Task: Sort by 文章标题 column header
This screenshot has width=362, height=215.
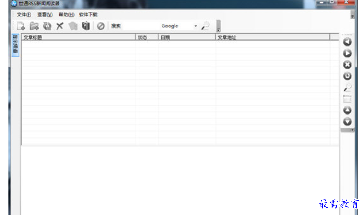Action: click(x=78, y=37)
